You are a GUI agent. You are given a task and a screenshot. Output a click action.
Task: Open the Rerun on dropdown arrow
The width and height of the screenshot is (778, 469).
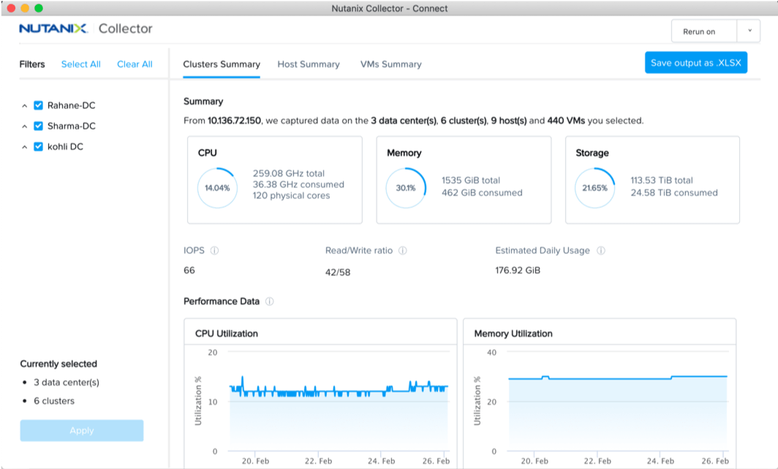tap(749, 31)
